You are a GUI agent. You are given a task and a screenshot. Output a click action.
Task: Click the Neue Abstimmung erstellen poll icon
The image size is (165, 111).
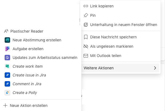pyautogui.click(x=7, y=40)
